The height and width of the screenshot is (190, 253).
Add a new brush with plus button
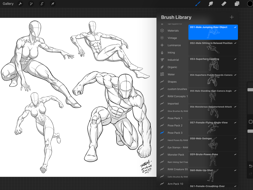click(232, 17)
